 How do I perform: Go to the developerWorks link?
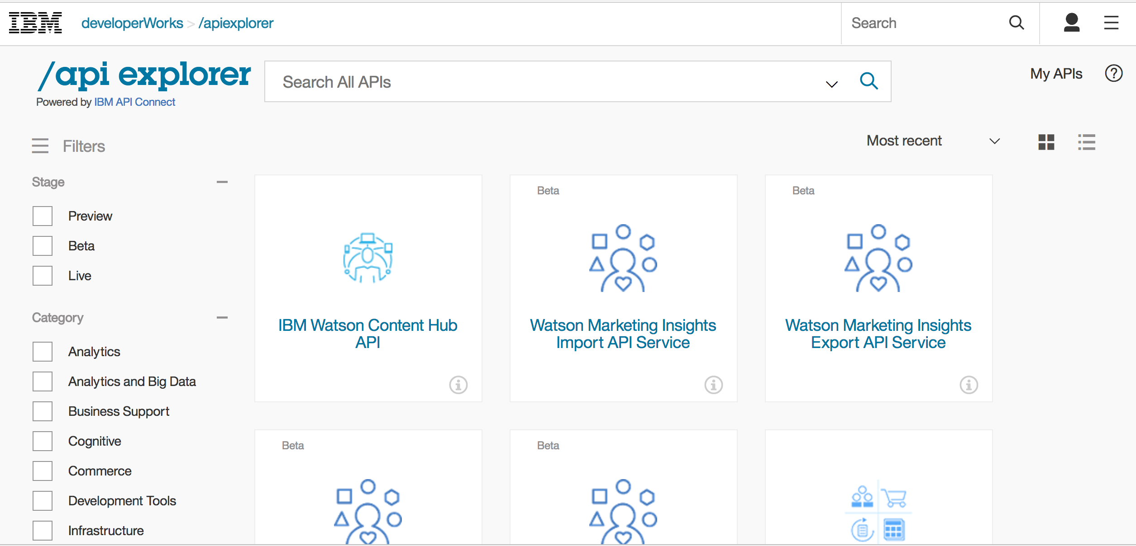click(x=132, y=23)
